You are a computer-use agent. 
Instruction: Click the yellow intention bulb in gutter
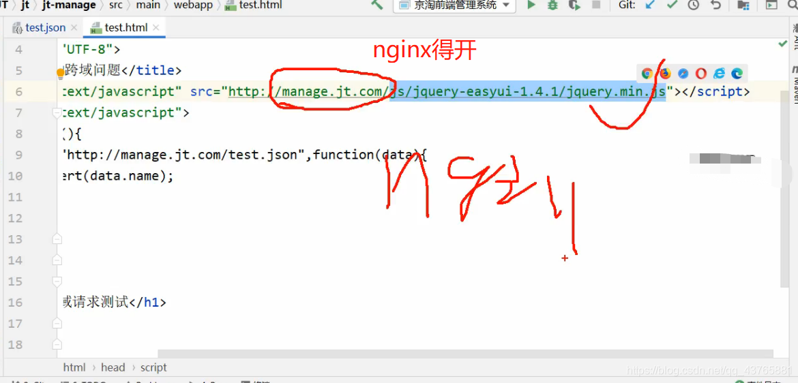tap(61, 74)
